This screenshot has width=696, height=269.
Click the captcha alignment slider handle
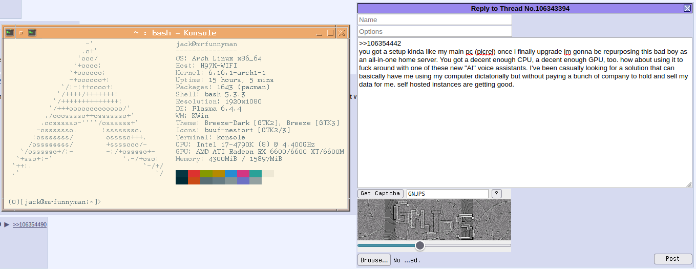point(420,245)
